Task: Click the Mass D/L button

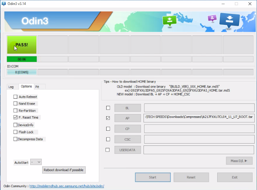Action: pyautogui.click(x=239, y=161)
